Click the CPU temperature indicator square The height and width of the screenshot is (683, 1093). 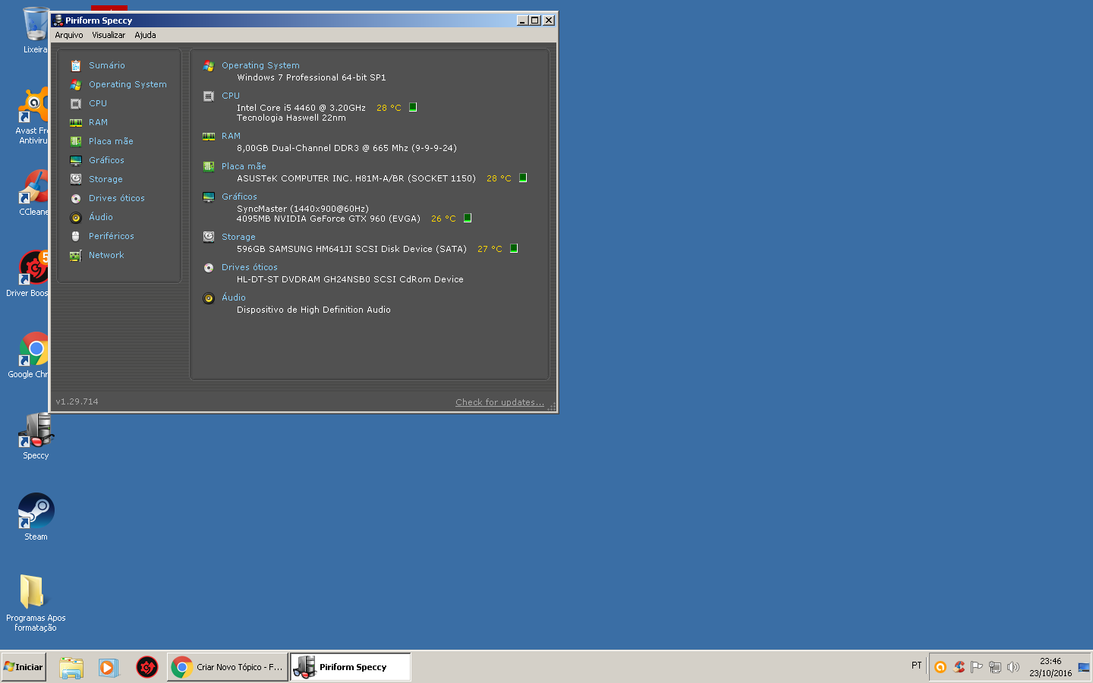tap(413, 107)
